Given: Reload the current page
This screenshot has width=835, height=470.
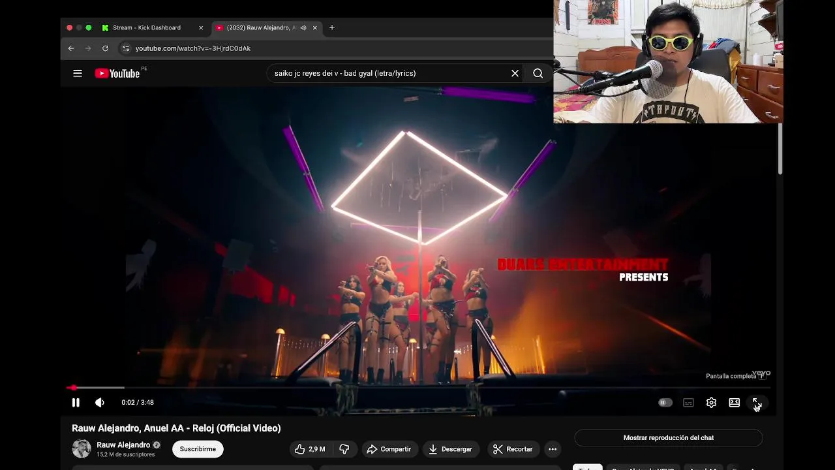Looking at the screenshot, I should coord(105,48).
